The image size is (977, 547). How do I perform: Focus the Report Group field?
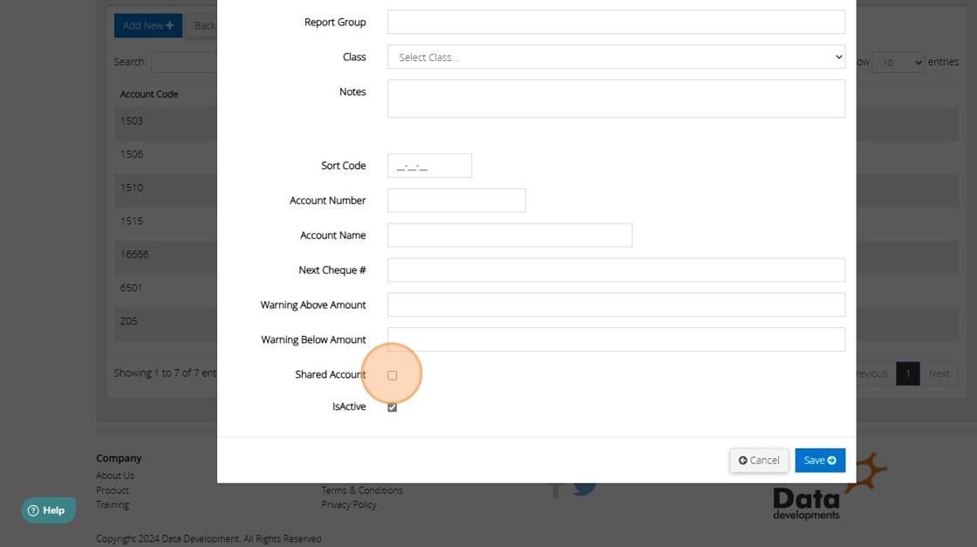click(x=616, y=22)
